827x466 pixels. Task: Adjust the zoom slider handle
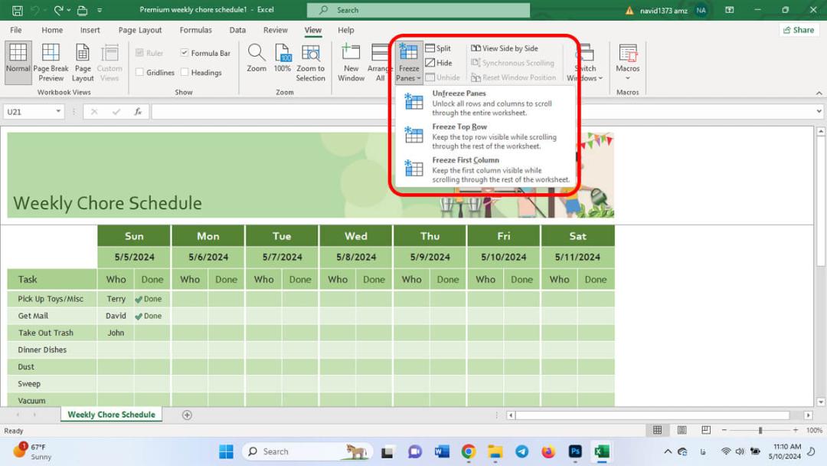click(760, 431)
